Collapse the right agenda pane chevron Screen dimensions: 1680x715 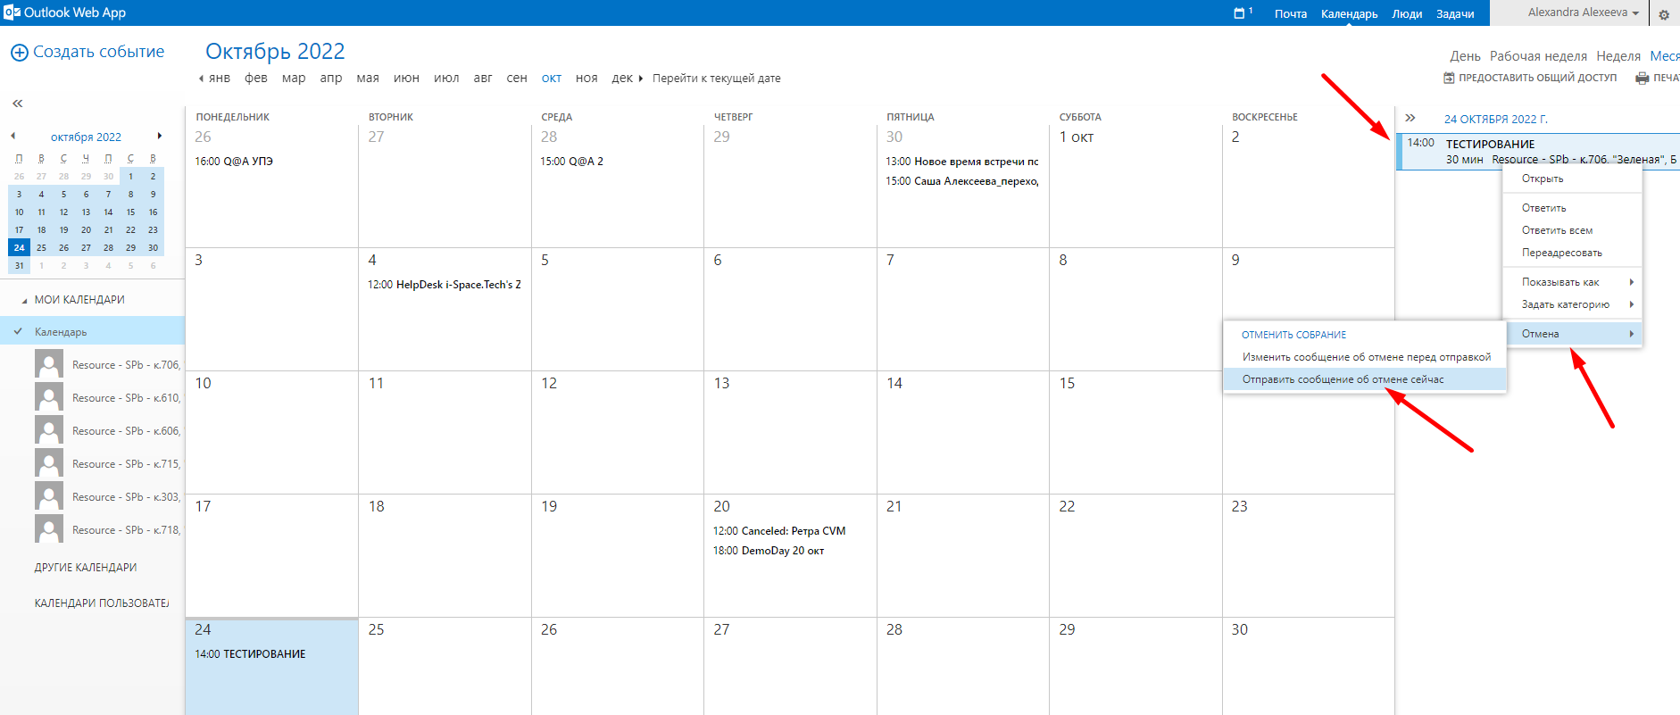(x=1410, y=118)
